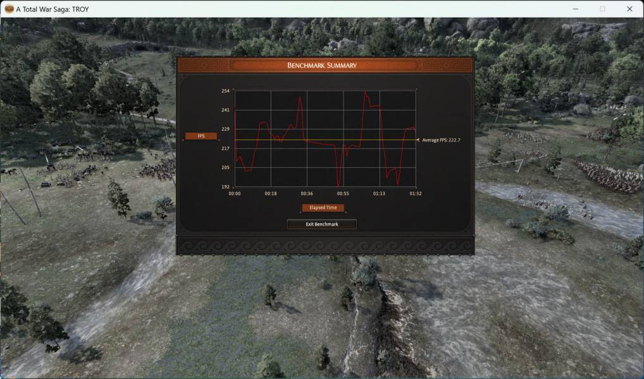Click left Greek key ornament in header
This screenshot has width=644, height=379.
point(204,65)
